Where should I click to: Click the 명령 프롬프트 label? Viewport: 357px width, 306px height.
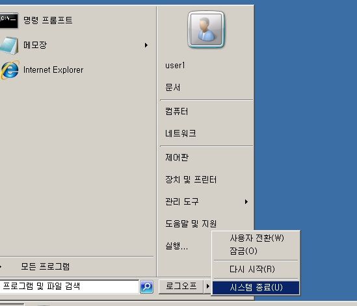pyautogui.click(x=48, y=21)
